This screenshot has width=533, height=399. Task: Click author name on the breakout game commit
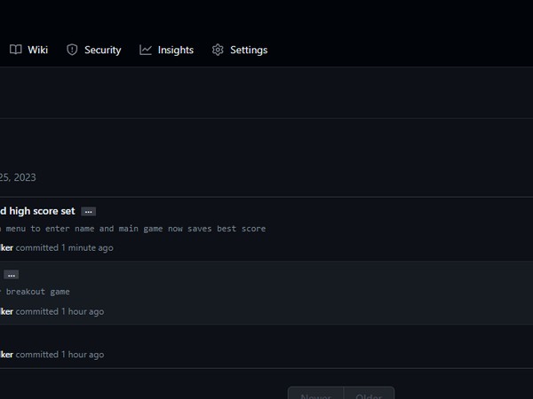(x=6, y=311)
